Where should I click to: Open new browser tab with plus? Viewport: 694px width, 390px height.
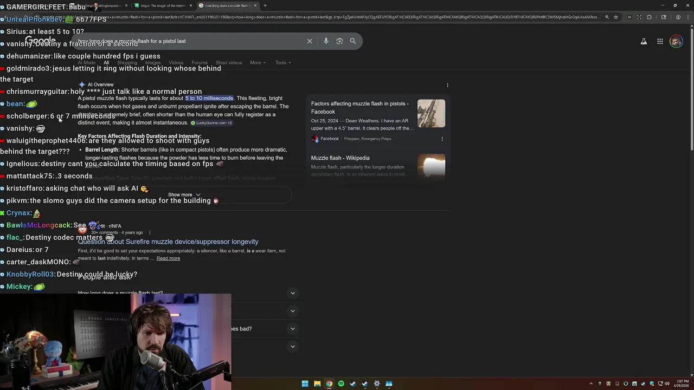[x=265, y=5]
